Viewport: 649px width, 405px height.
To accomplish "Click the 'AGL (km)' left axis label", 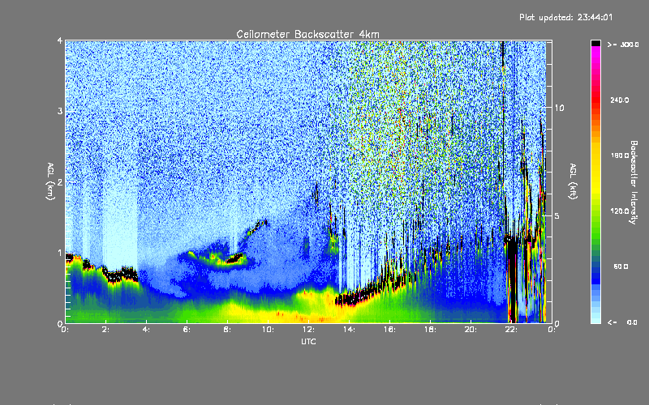I will pos(51,181).
